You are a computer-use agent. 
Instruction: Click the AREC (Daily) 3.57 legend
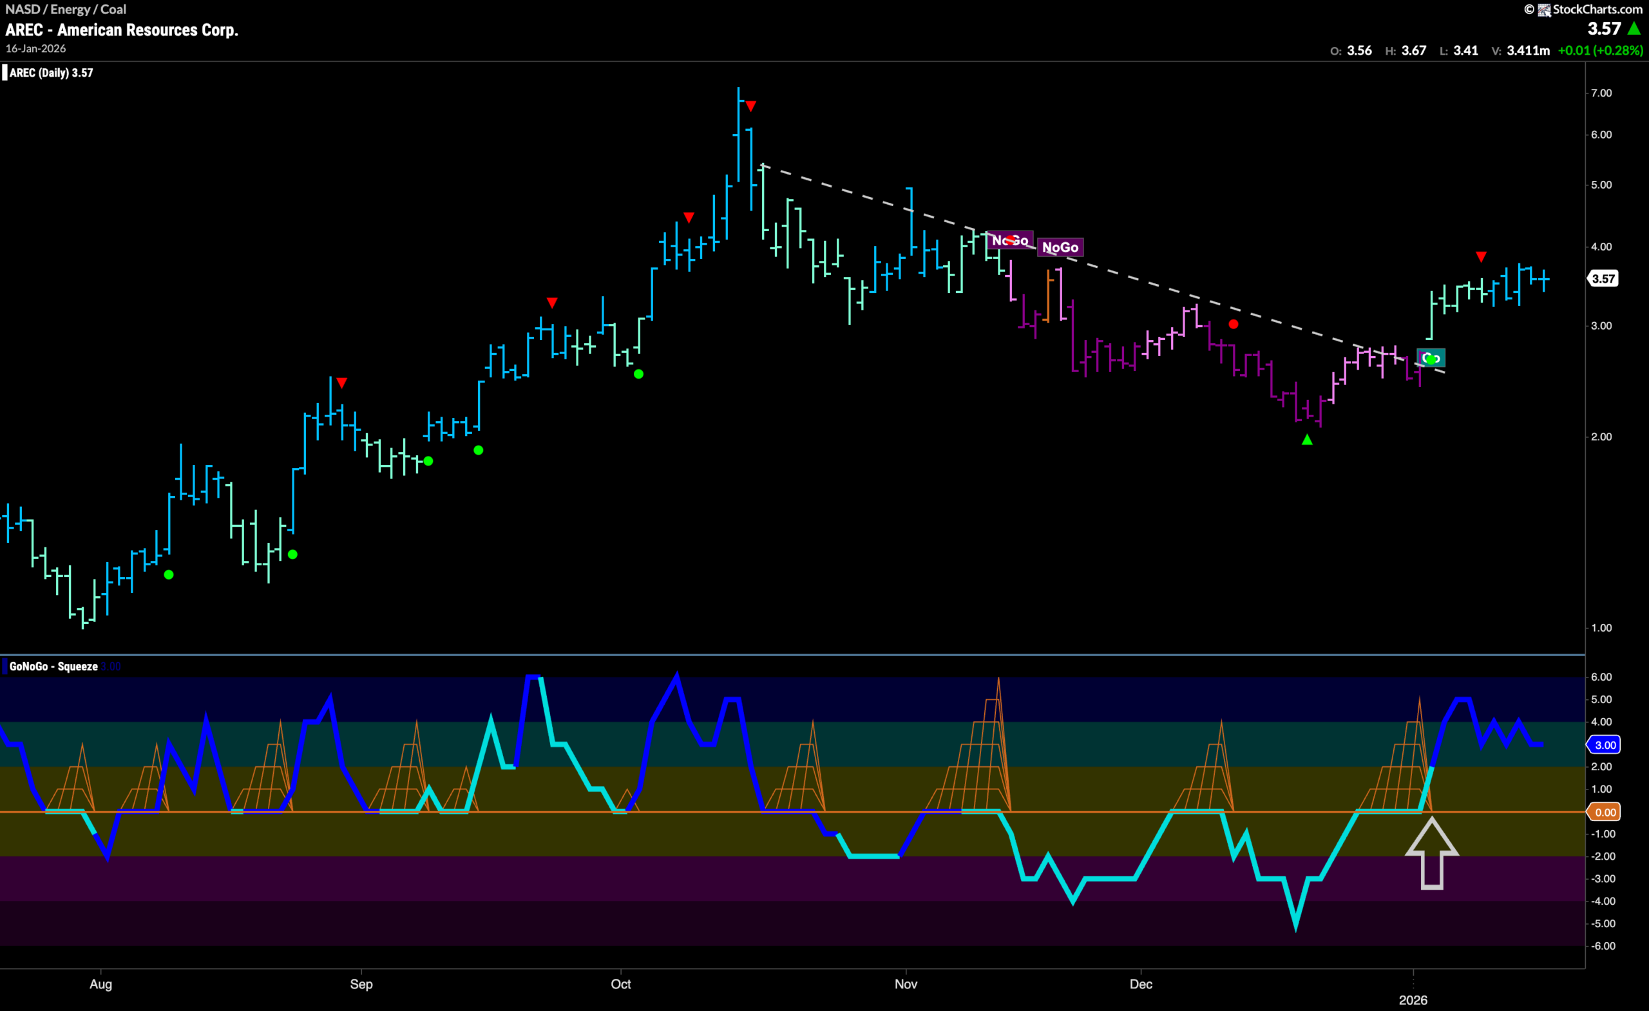[51, 73]
